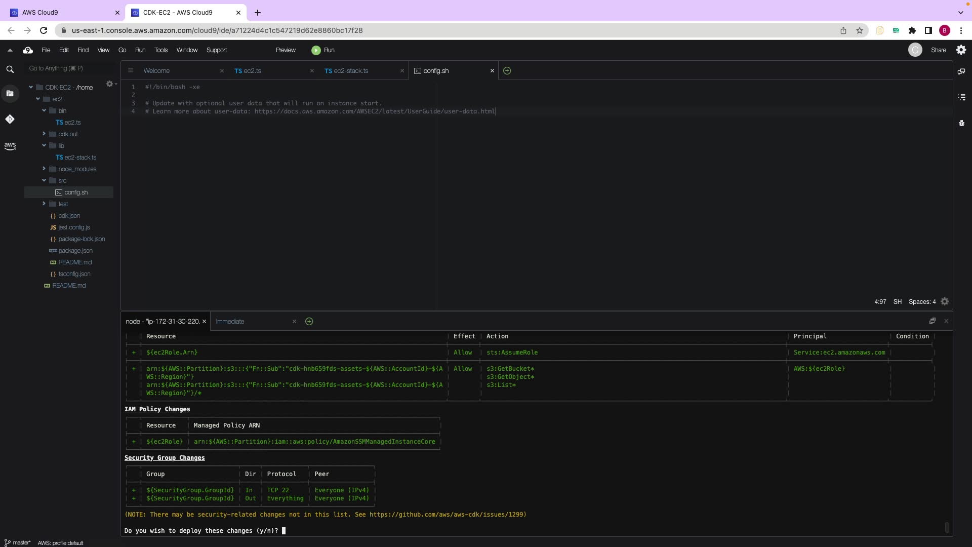Collapse the src folder
This screenshot has height=547, width=972.
44,180
